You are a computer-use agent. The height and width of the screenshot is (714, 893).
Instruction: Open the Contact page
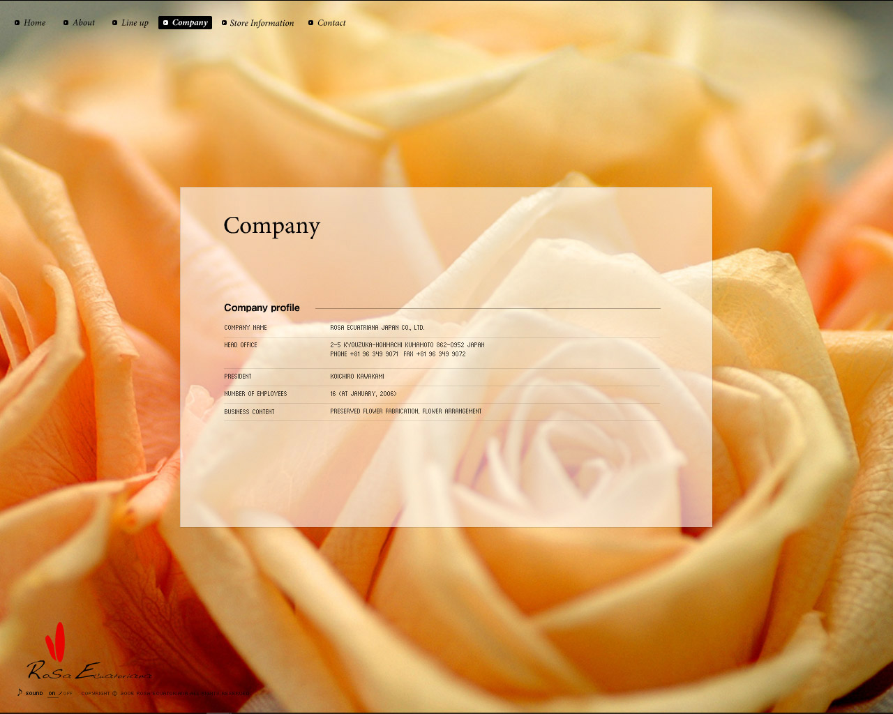pos(327,23)
